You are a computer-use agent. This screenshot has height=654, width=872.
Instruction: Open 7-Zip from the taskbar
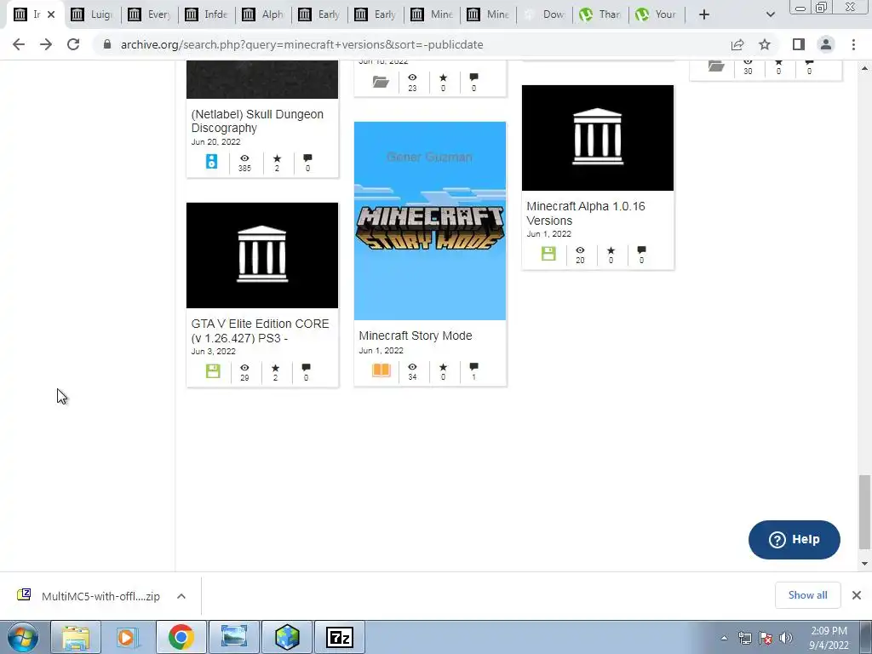click(x=340, y=637)
